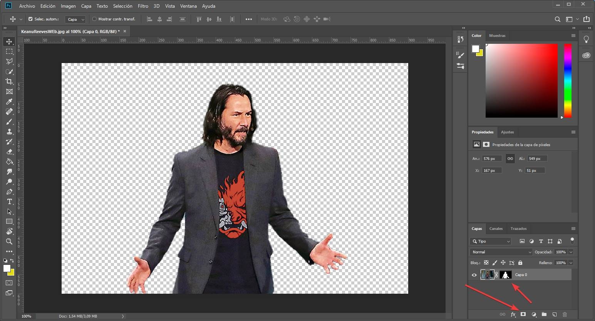Switch to the Canales tab
This screenshot has height=321, width=595.
(x=496, y=228)
